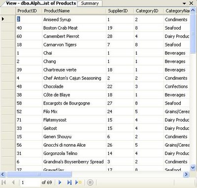Screen dimensions: 197x188
Task: Click the Genen Shouyu cell
Action: tap(74, 137)
